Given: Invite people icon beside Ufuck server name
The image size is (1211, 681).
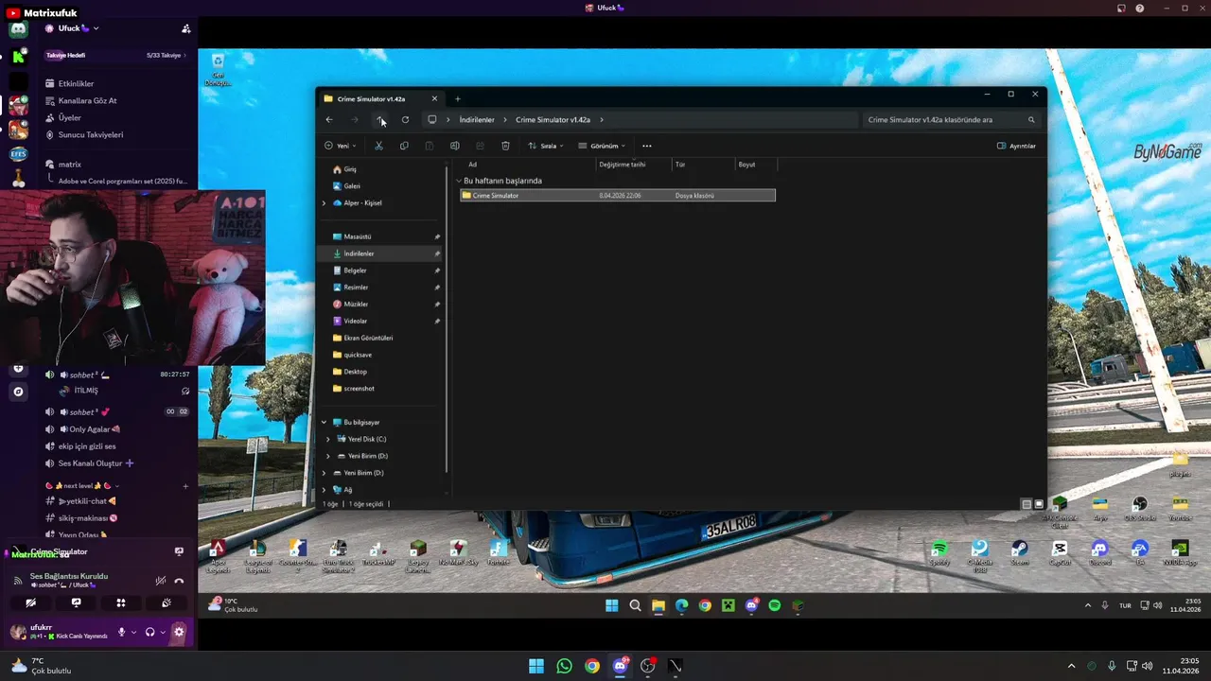Looking at the screenshot, I should point(185,28).
